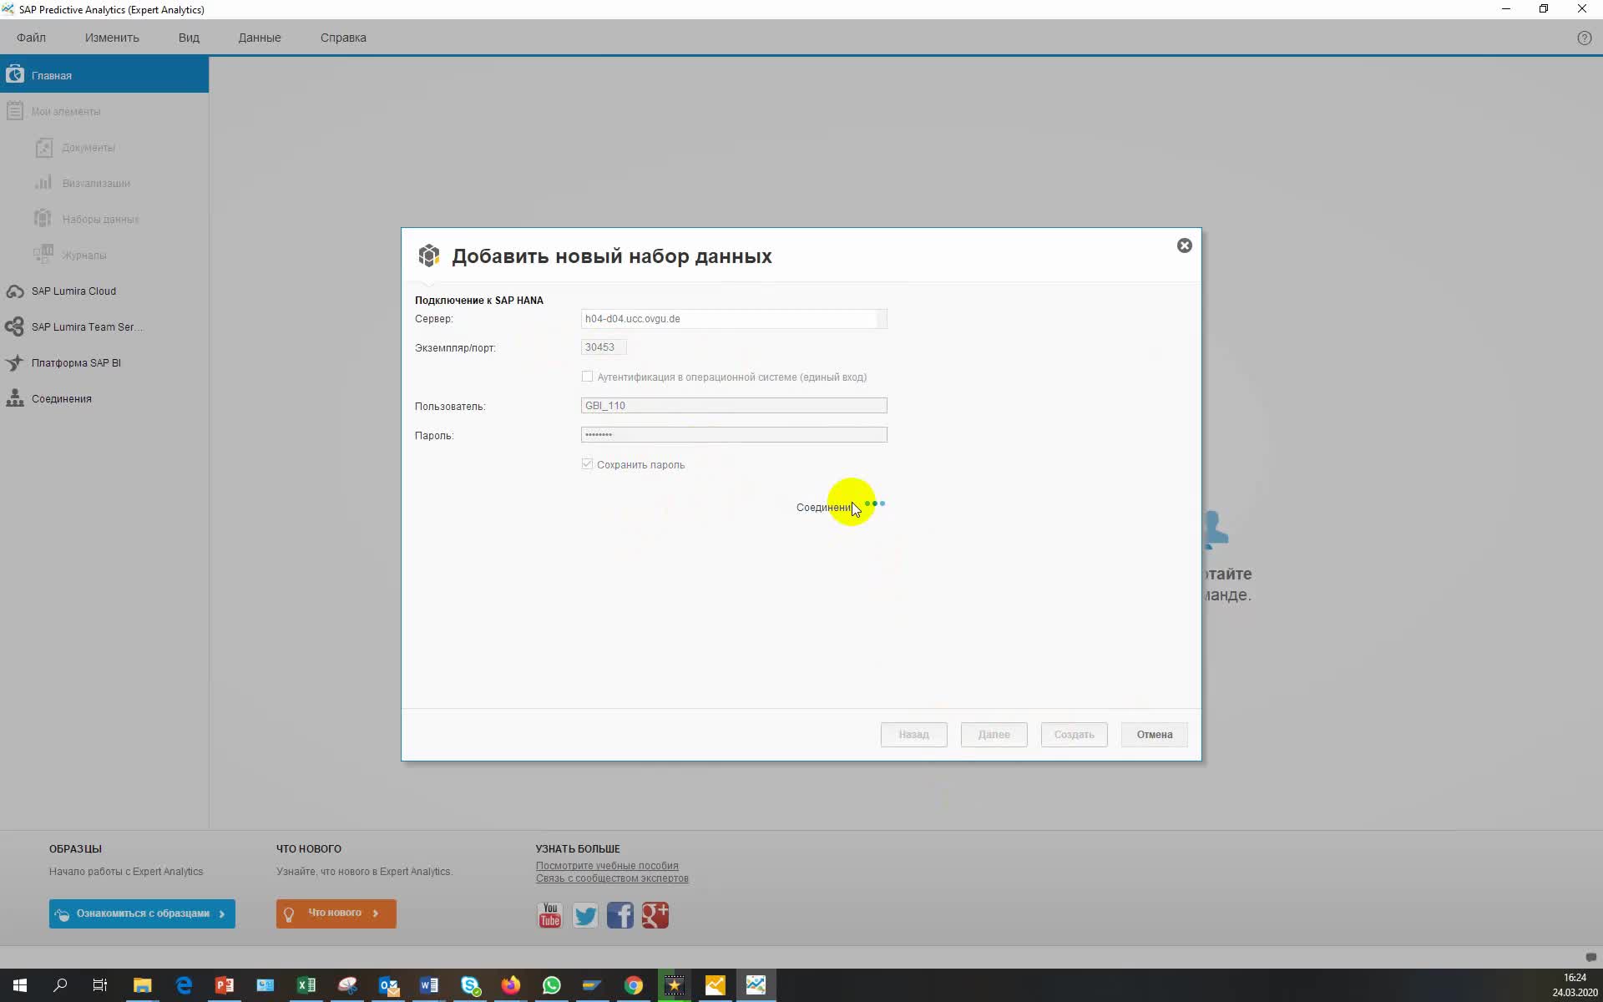Click the SAP Predictive Analytics taskbar icon
The height and width of the screenshot is (1002, 1603).
(756, 985)
